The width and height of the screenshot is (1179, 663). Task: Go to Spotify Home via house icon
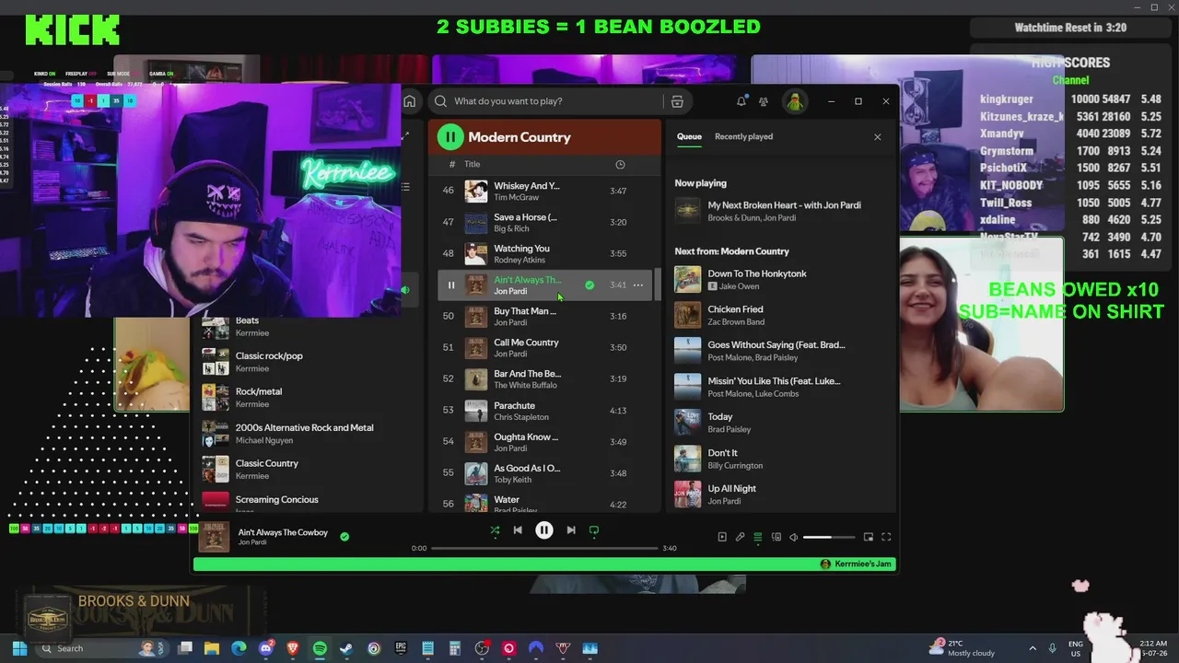(410, 101)
